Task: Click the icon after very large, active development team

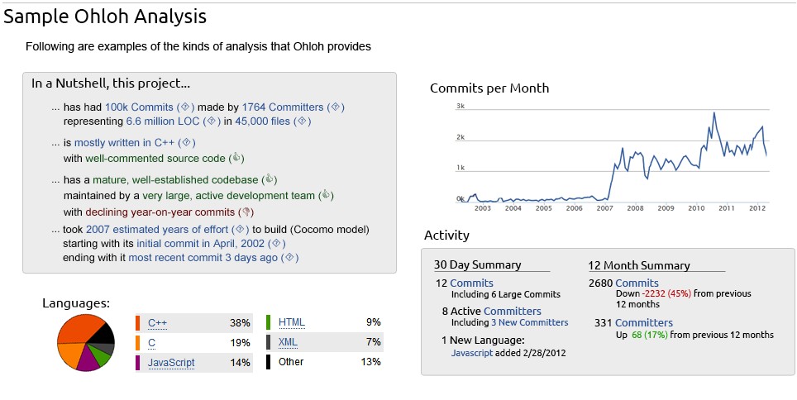Action: pos(326,196)
